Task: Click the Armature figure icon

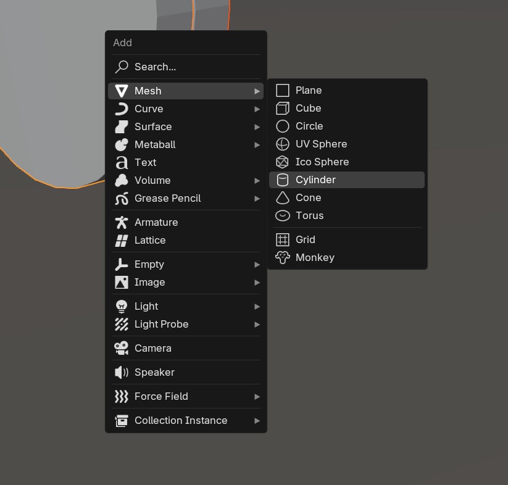Action: 122,222
